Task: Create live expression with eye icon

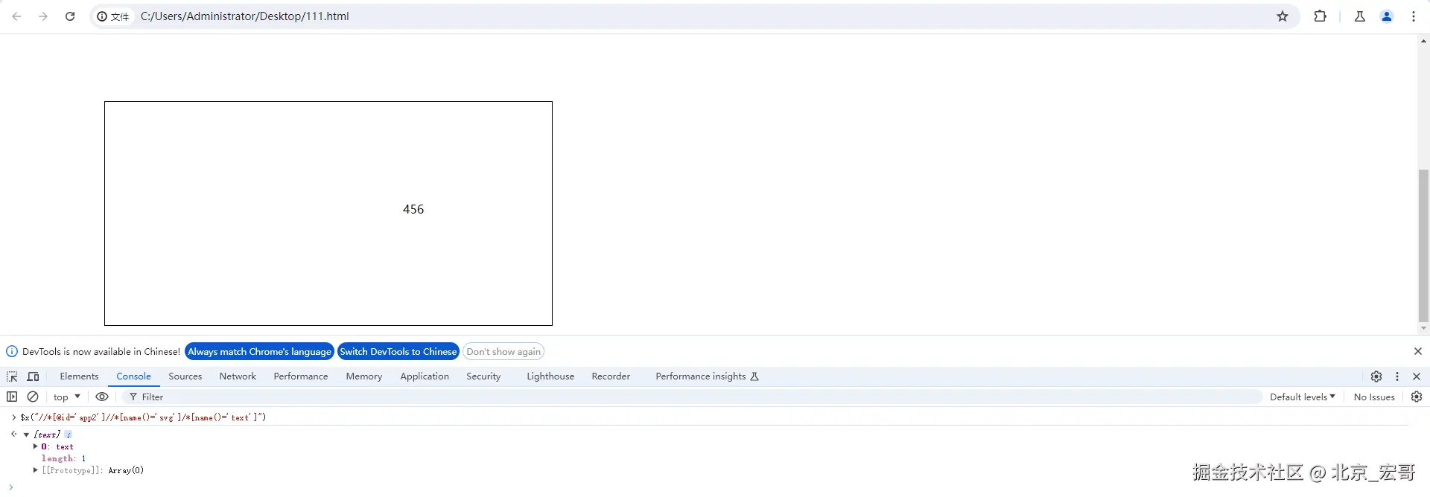Action: (102, 397)
